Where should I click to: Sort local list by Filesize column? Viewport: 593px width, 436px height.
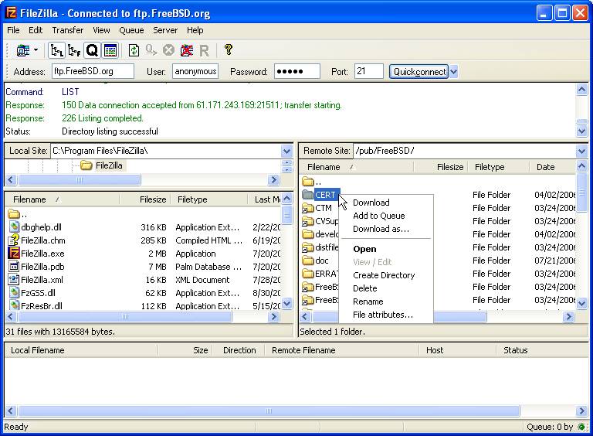[x=145, y=199]
